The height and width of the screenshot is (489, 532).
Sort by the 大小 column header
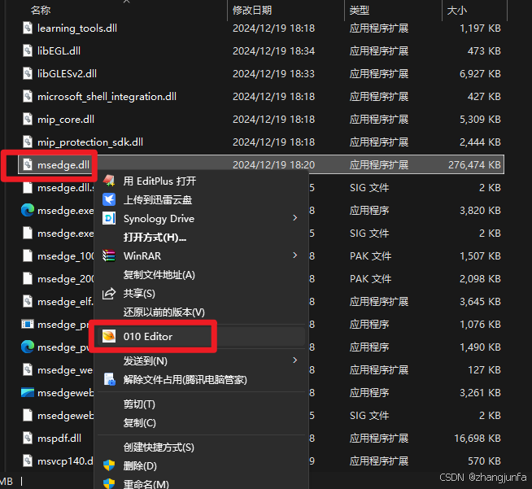pos(456,11)
